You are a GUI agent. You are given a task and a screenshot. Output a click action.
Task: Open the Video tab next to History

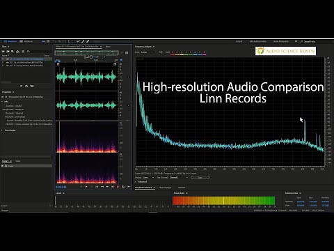coord(18,161)
